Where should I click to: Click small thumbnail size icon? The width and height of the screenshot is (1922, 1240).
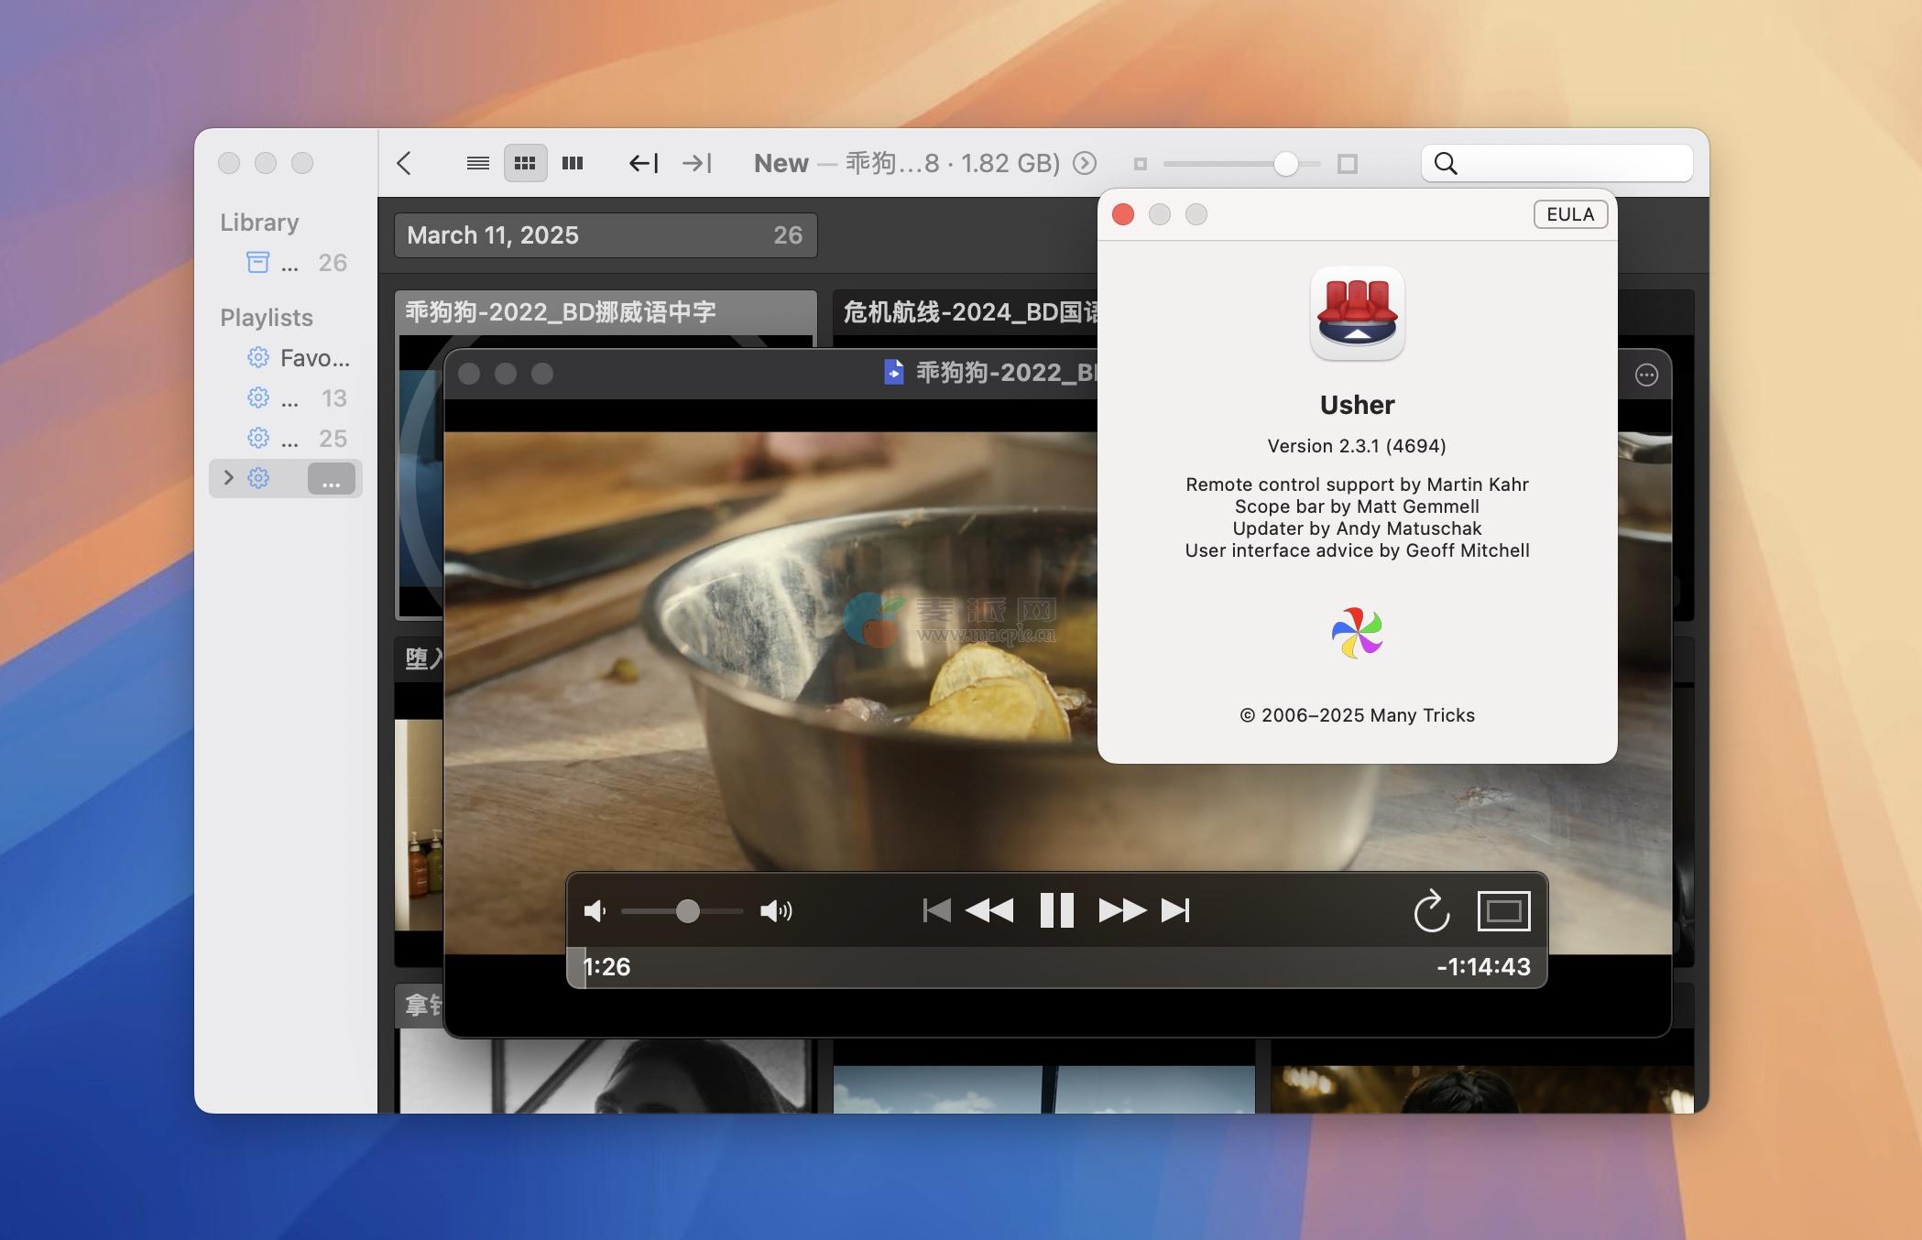pyautogui.click(x=1141, y=164)
